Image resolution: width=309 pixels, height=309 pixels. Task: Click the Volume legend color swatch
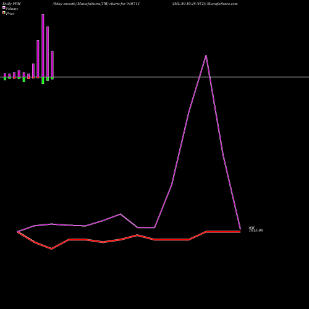click(4, 7)
